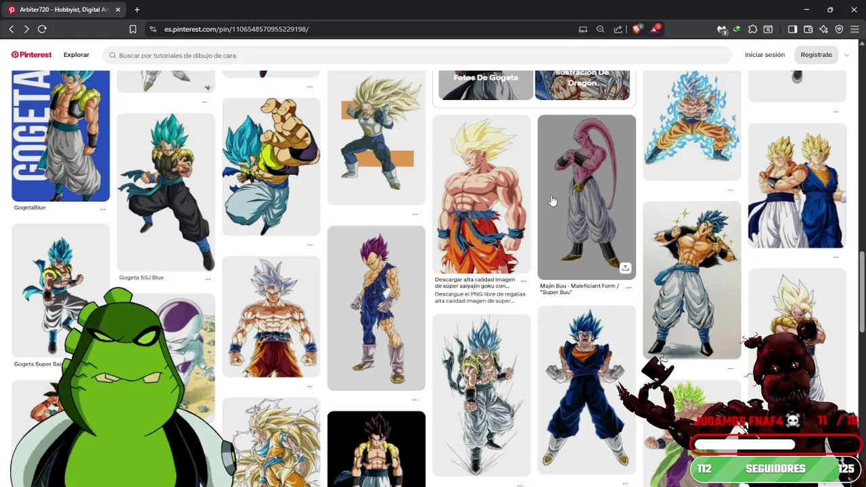Open a new browser tab
This screenshot has height=487, width=866.
point(137,9)
